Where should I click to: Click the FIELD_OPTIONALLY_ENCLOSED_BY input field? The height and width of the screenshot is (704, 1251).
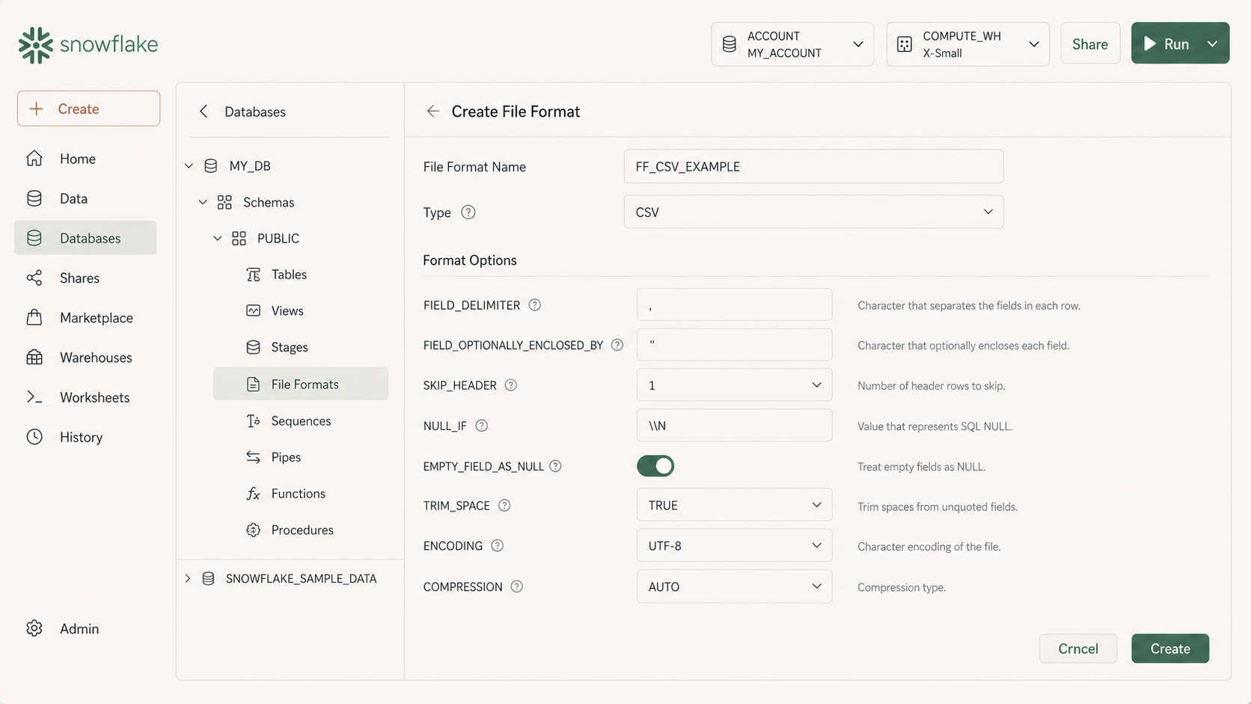(734, 344)
